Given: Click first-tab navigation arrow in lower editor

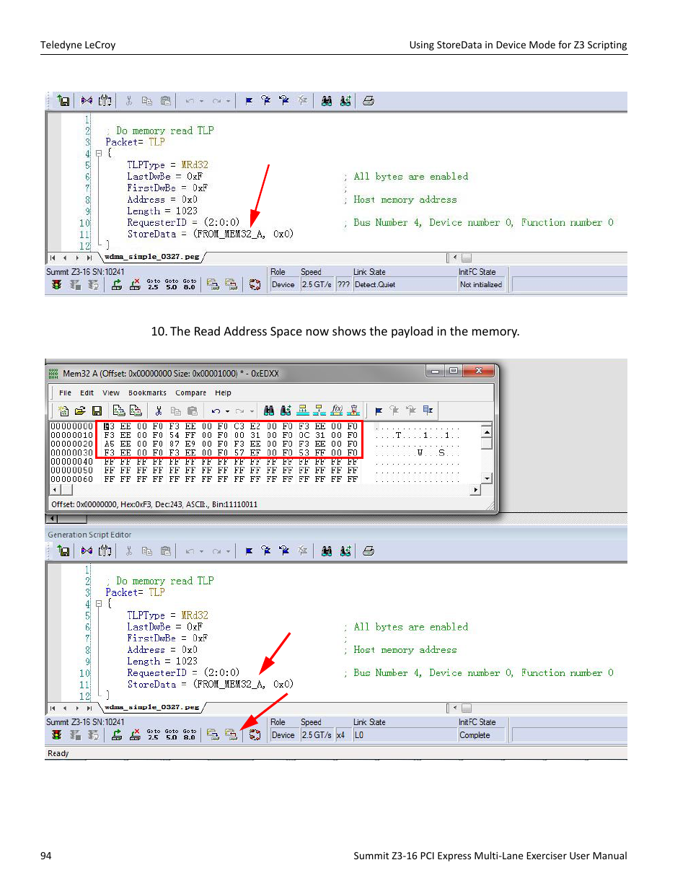Looking at the screenshot, I should 53,708.
